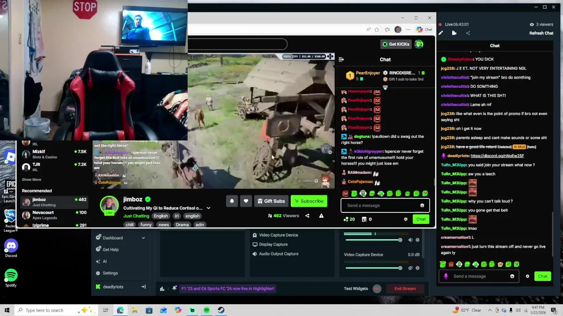Click the report warning triangle icon
Image resolution: width=563 pixels, height=316 pixels.
click(x=321, y=215)
